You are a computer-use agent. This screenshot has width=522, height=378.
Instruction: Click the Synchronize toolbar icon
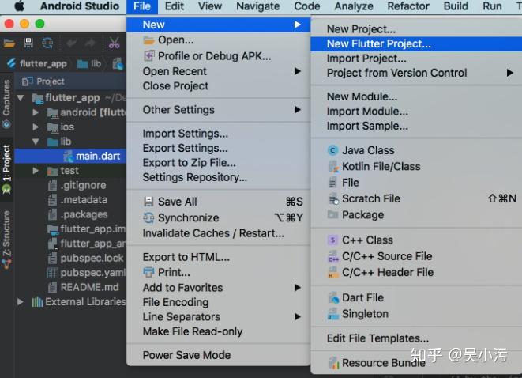click(47, 43)
